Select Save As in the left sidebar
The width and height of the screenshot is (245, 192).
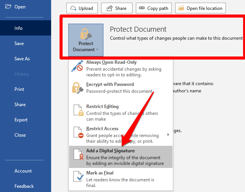(22, 59)
